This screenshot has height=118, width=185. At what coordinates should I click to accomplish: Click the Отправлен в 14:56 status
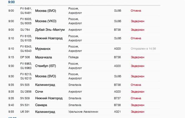143,49
